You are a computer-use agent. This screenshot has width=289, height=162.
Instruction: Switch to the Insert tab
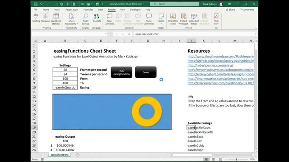(57, 9)
